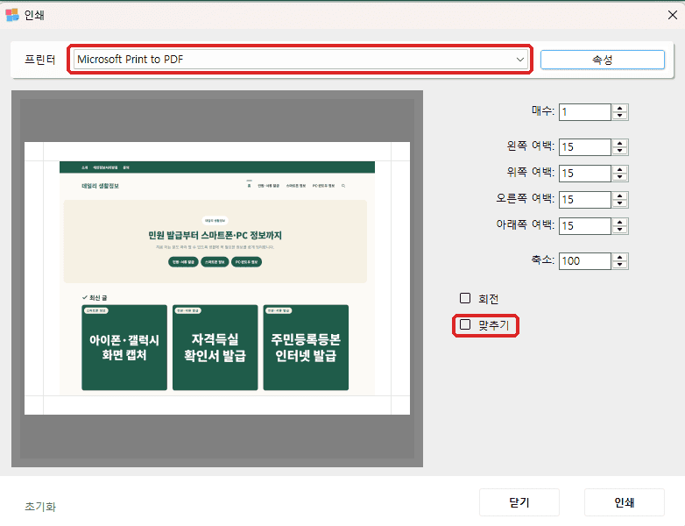Click the 위쪽 여백 input field
The image size is (685, 526).
[584, 174]
